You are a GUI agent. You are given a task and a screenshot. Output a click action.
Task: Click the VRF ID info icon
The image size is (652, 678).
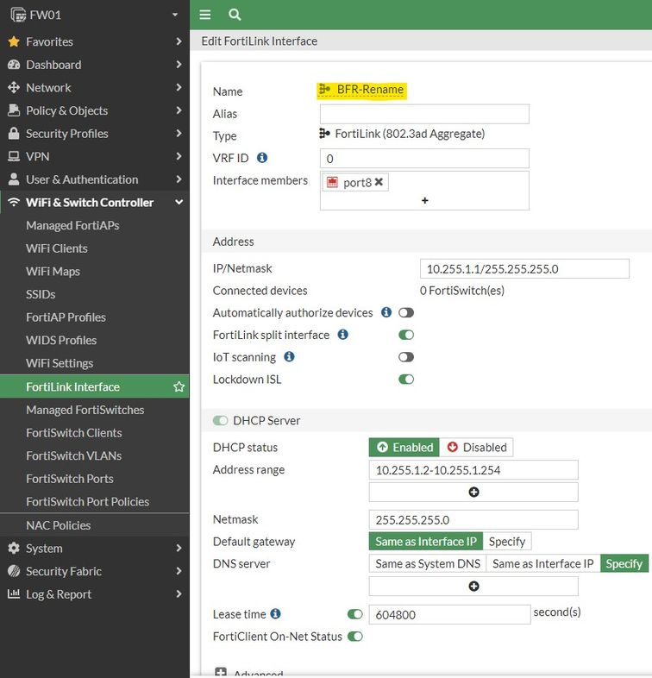pos(262,158)
